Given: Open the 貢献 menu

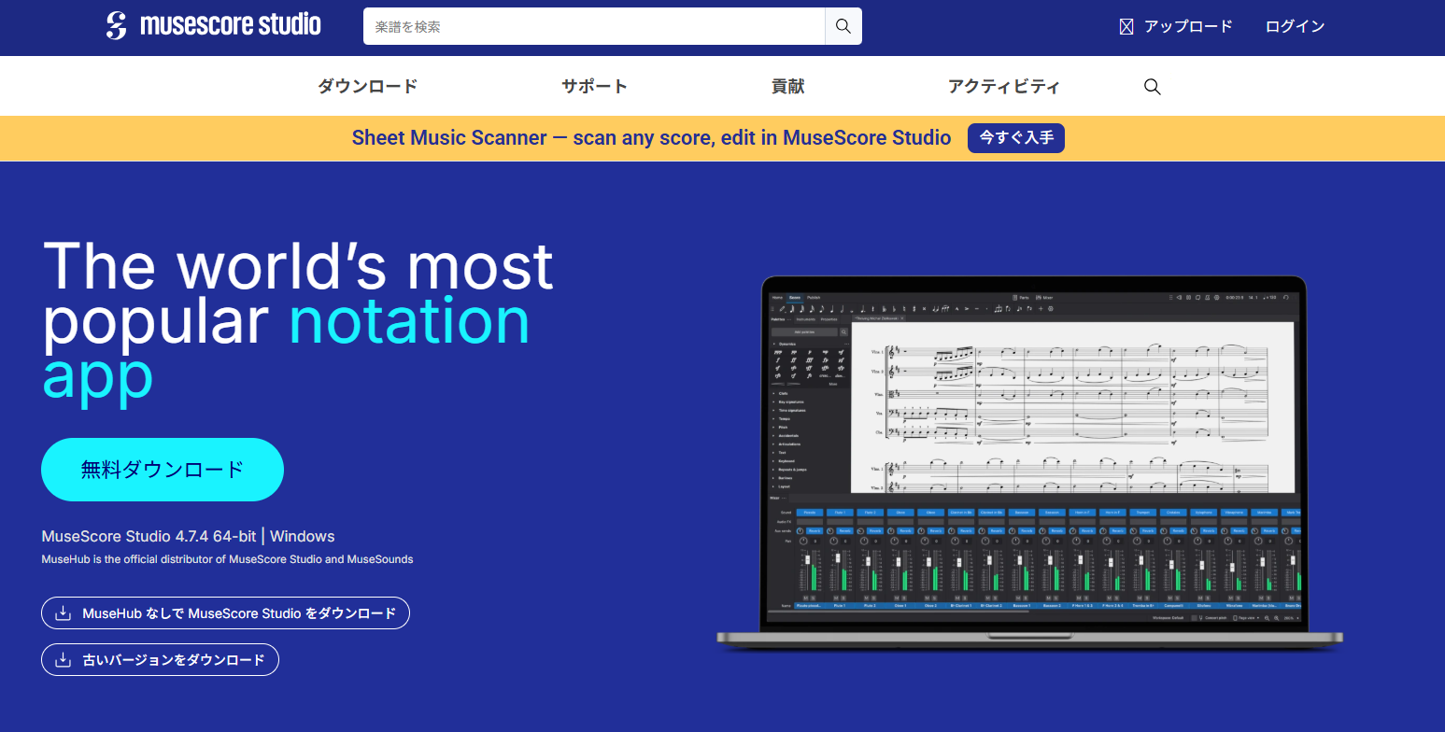Looking at the screenshot, I should (787, 87).
